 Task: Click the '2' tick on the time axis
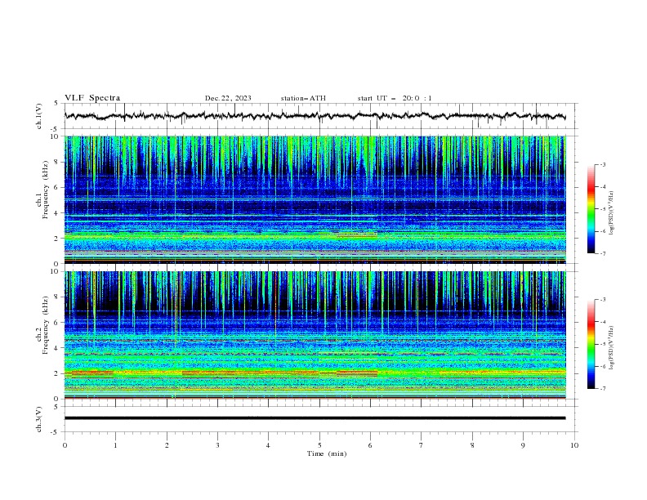(x=167, y=445)
